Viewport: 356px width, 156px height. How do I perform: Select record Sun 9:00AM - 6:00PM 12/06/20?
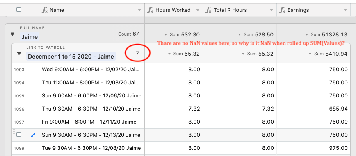91,96
